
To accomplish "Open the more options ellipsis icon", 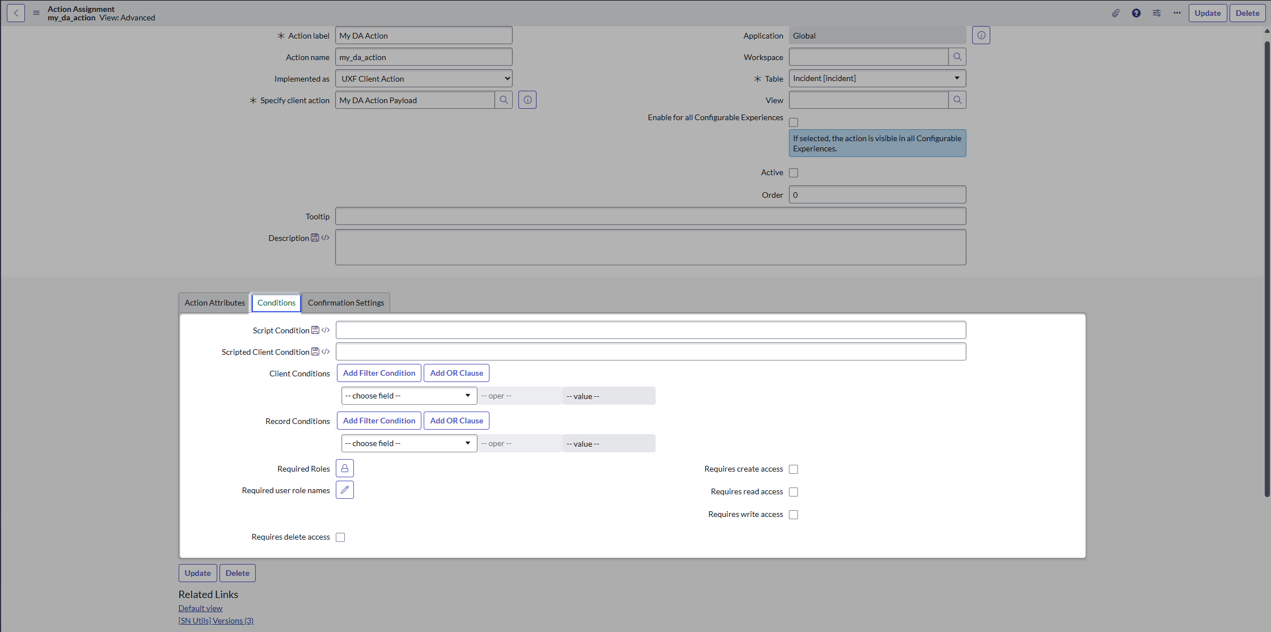I will (1177, 13).
